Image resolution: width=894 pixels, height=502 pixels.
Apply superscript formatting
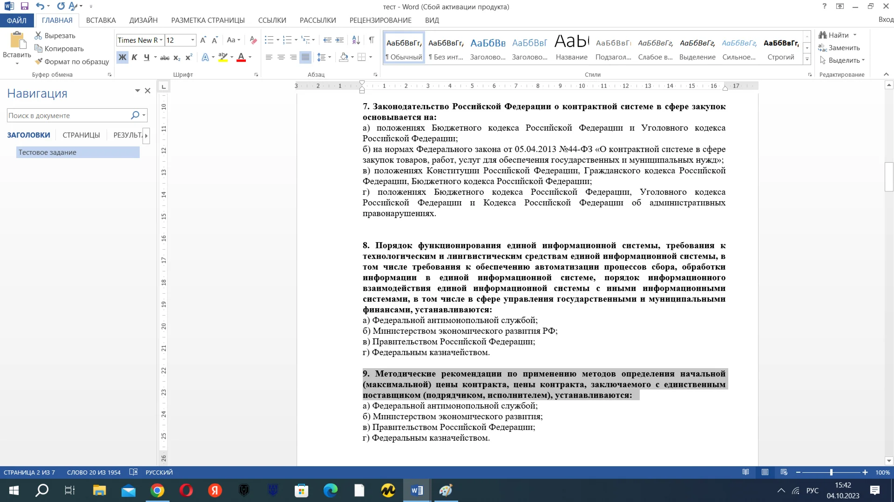click(189, 58)
